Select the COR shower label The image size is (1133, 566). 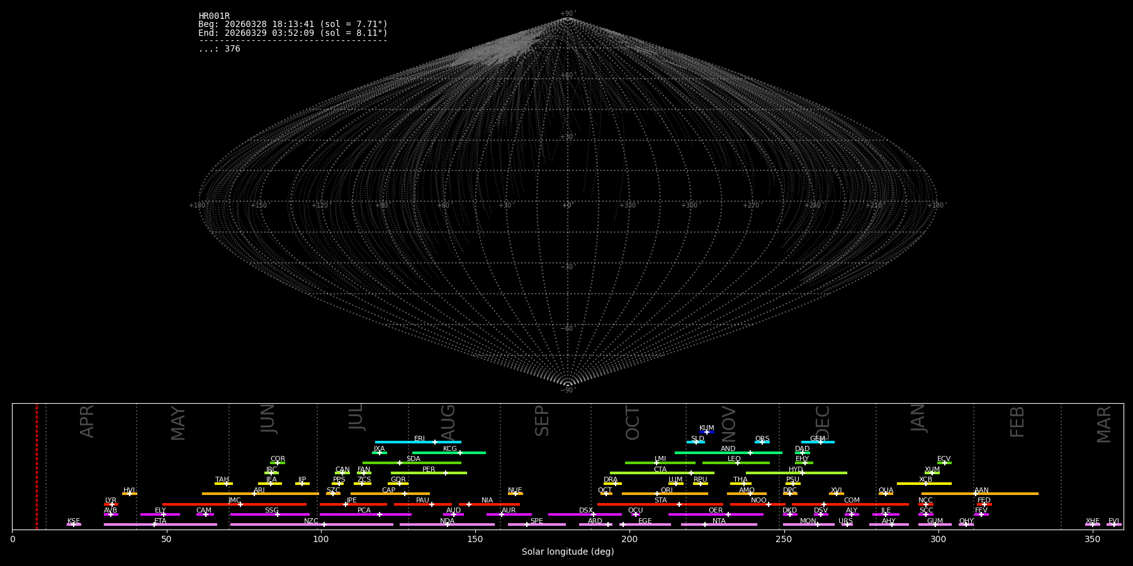click(x=278, y=459)
